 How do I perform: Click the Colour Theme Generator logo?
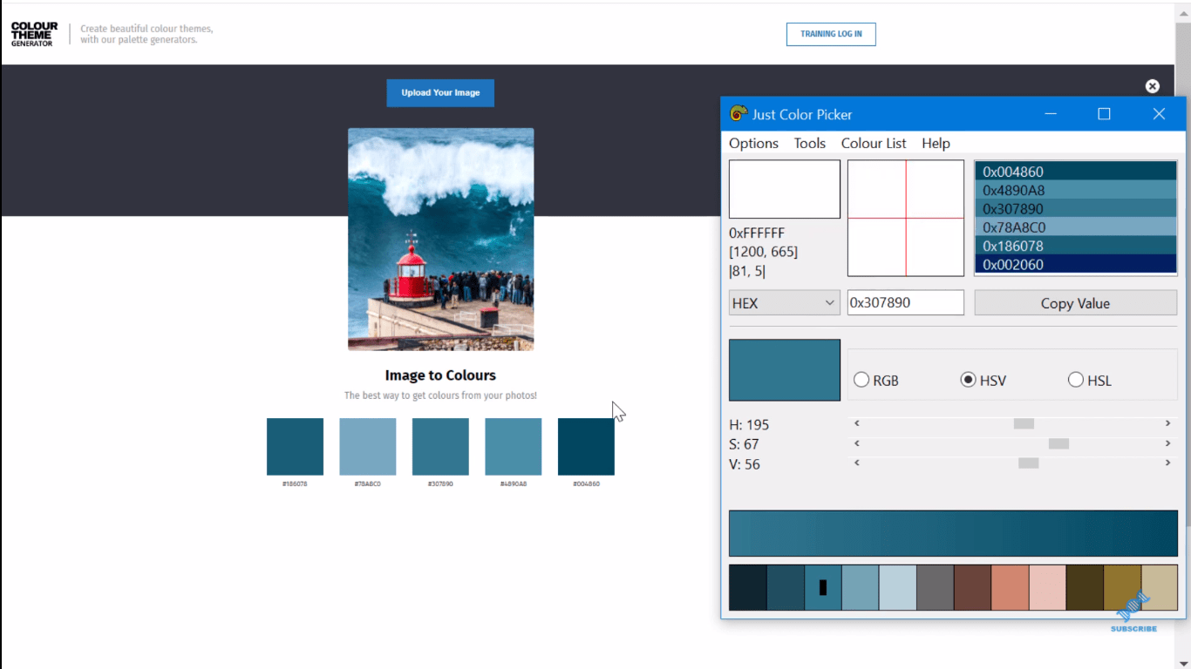pyautogui.click(x=34, y=34)
